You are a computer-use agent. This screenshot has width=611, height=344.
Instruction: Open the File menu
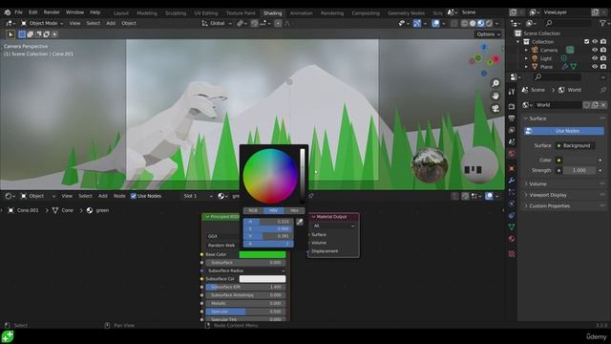(x=18, y=12)
